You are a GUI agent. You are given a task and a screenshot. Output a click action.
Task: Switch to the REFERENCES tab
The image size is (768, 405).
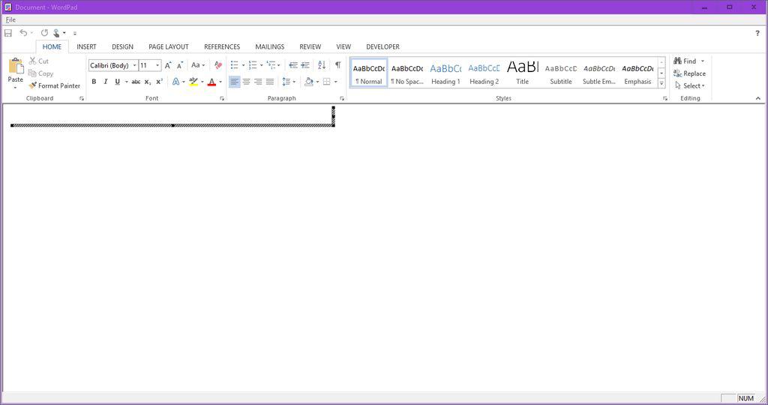tap(222, 46)
